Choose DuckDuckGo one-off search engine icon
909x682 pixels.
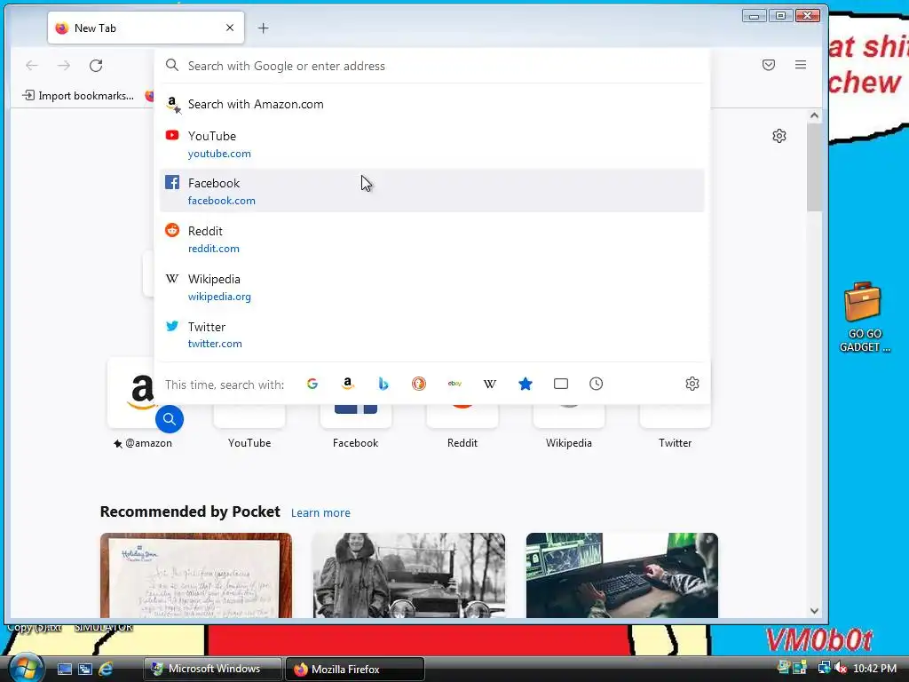click(419, 384)
